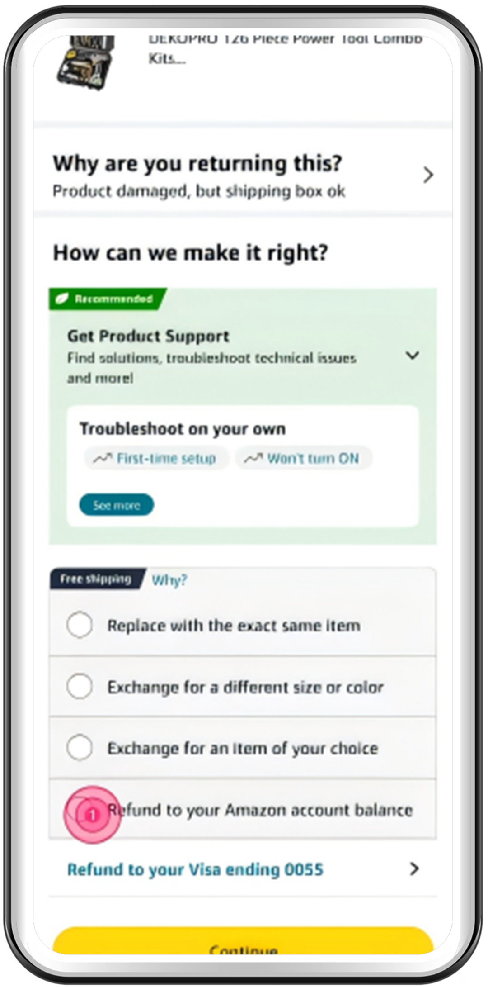Select "Refund to your Amazon account balance" option
Image resolution: width=488 pixels, height=987 pixels.
[80, 810]
